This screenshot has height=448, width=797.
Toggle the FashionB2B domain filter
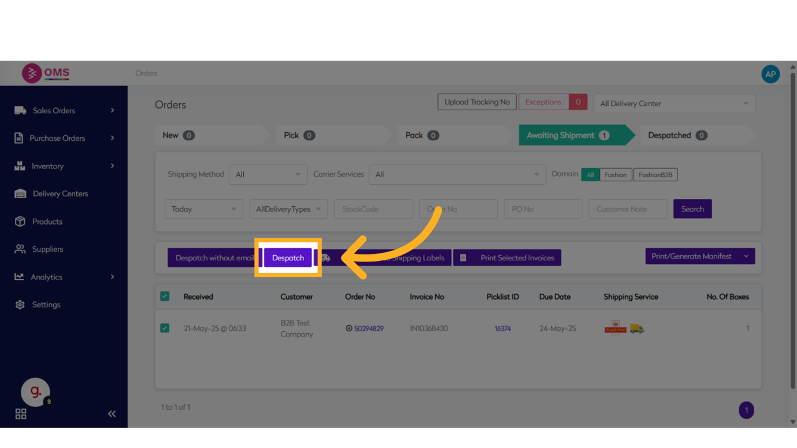(x=655, y=175)
